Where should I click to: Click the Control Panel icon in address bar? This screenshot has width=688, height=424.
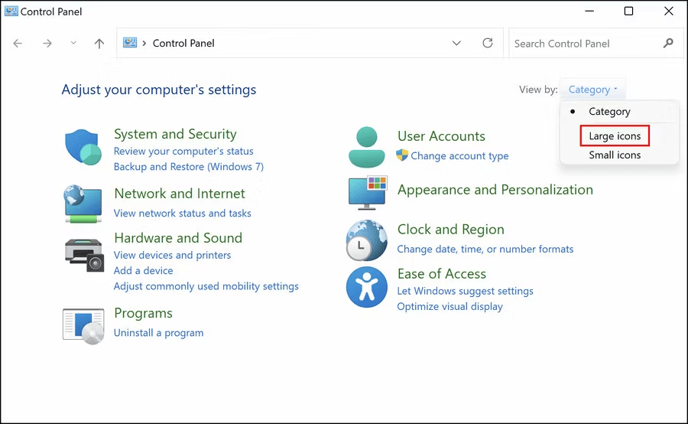129,43
